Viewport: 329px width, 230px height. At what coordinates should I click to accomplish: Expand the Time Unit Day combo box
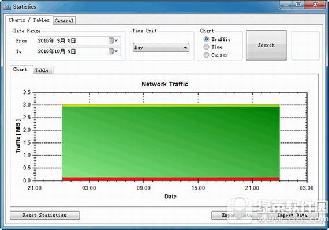click(x=161, y=47)
